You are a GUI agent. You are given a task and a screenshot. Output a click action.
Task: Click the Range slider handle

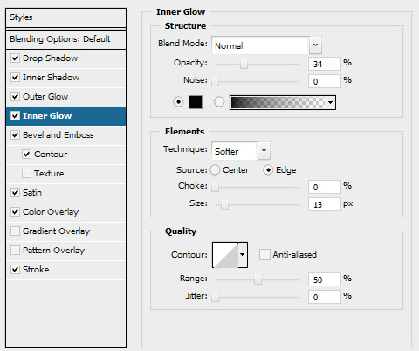coord(258,279)
